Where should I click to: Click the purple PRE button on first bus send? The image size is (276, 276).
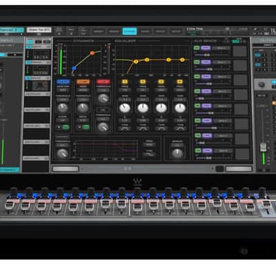[206, 48]
